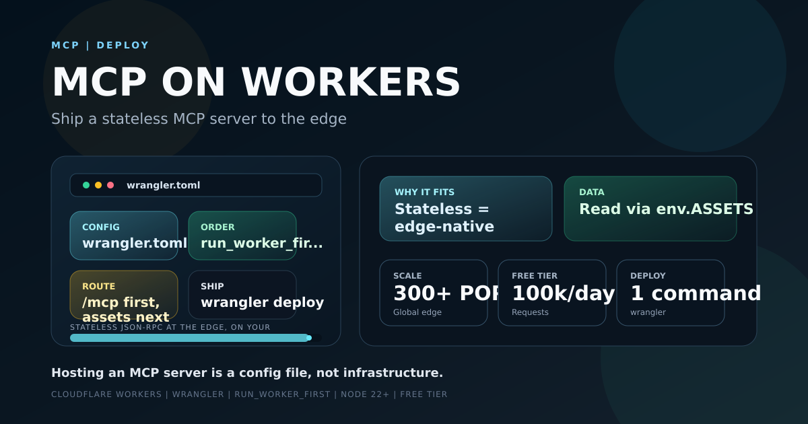808x424 pixels.
Task: Click the yellow window dot beside wrangler.toml
Action: (x=98, y=185)
